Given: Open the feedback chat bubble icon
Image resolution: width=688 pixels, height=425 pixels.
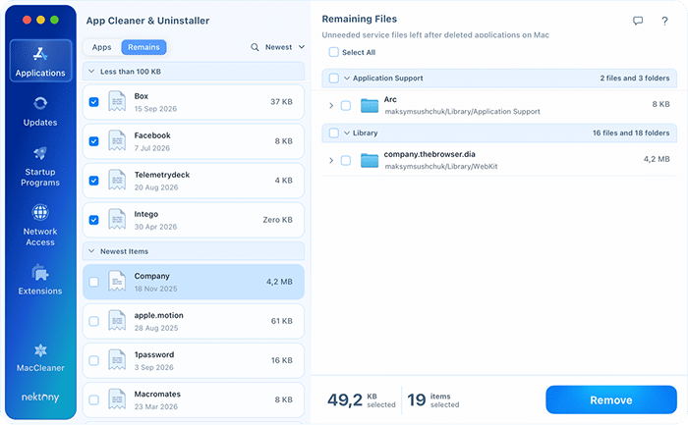Looking at the screenshot, I should 638,21.
